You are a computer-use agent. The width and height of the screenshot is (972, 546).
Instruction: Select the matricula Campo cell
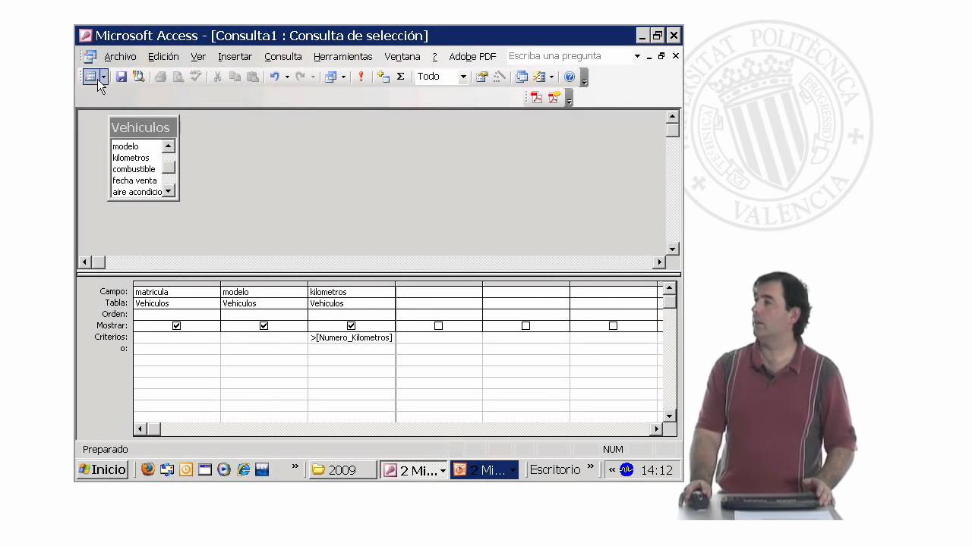tap(177, 292)
